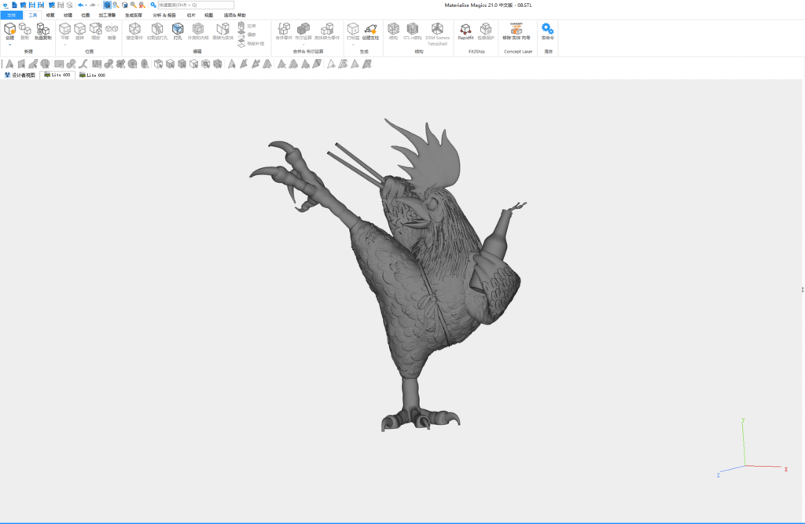805x524 pixels.
Task: Switch to the 生成支撑 ribbon tab
Action: tap(134, 15)
